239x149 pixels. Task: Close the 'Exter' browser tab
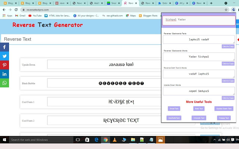pos(170,3)
